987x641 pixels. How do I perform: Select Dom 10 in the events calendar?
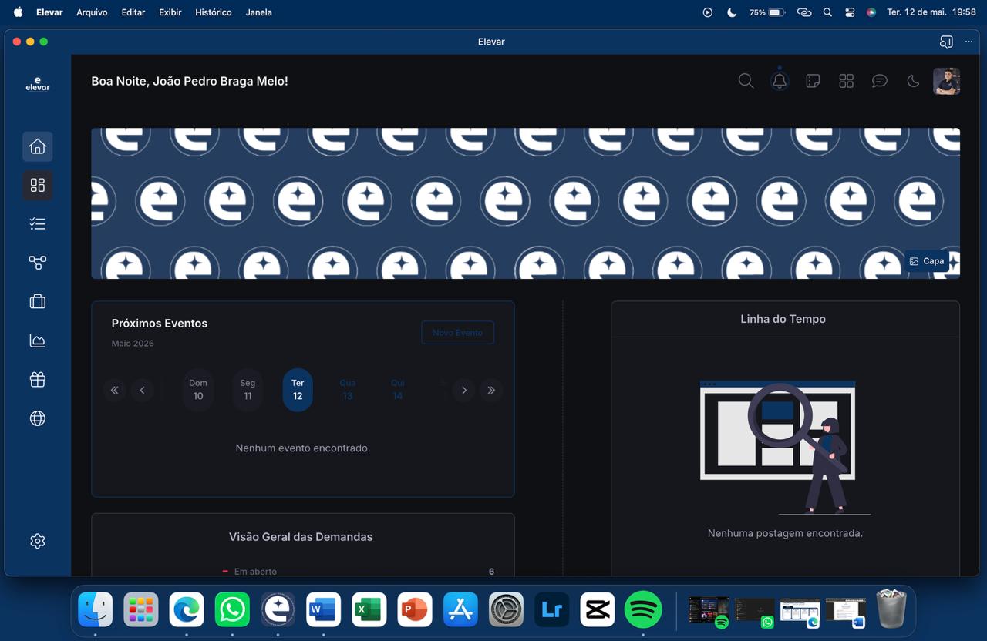click(198, 390)
